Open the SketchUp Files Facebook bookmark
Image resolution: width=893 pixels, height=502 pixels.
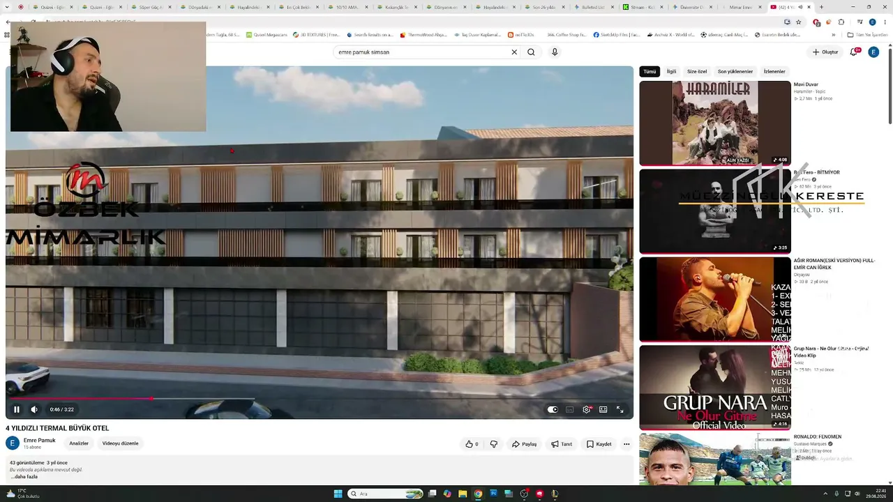tap(617, 34)
